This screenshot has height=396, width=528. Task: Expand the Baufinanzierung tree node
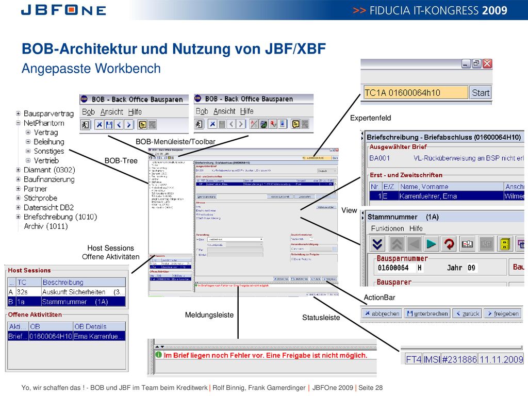click(18, 179)
